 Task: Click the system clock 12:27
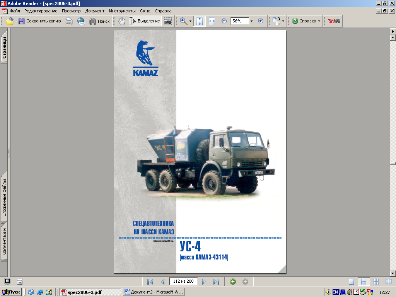(x=384, y=292)
